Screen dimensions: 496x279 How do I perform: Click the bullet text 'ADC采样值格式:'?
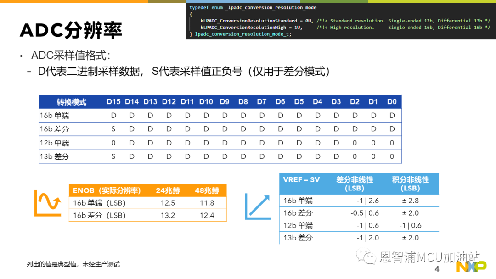(71, 56)
